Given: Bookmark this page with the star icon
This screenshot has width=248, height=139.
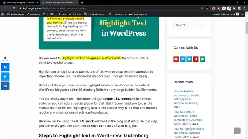Looking at the screenshot, I should tap(207, 8).
